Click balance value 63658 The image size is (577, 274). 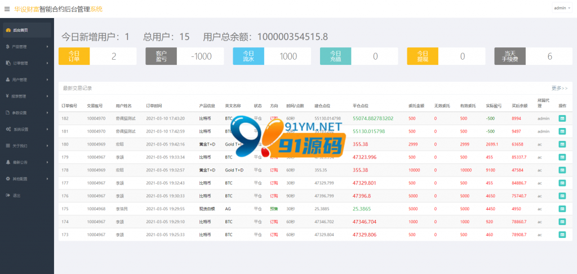click(x=517, y=144)
